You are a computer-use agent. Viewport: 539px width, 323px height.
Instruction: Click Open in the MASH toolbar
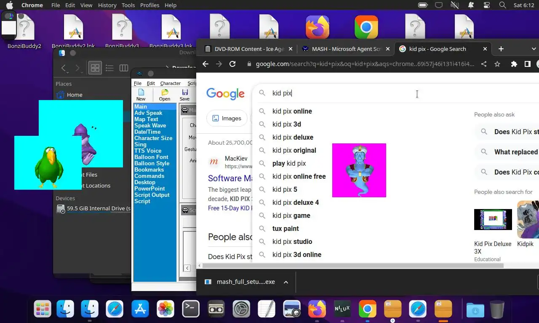pyautogui.click(x=165, y=95)
